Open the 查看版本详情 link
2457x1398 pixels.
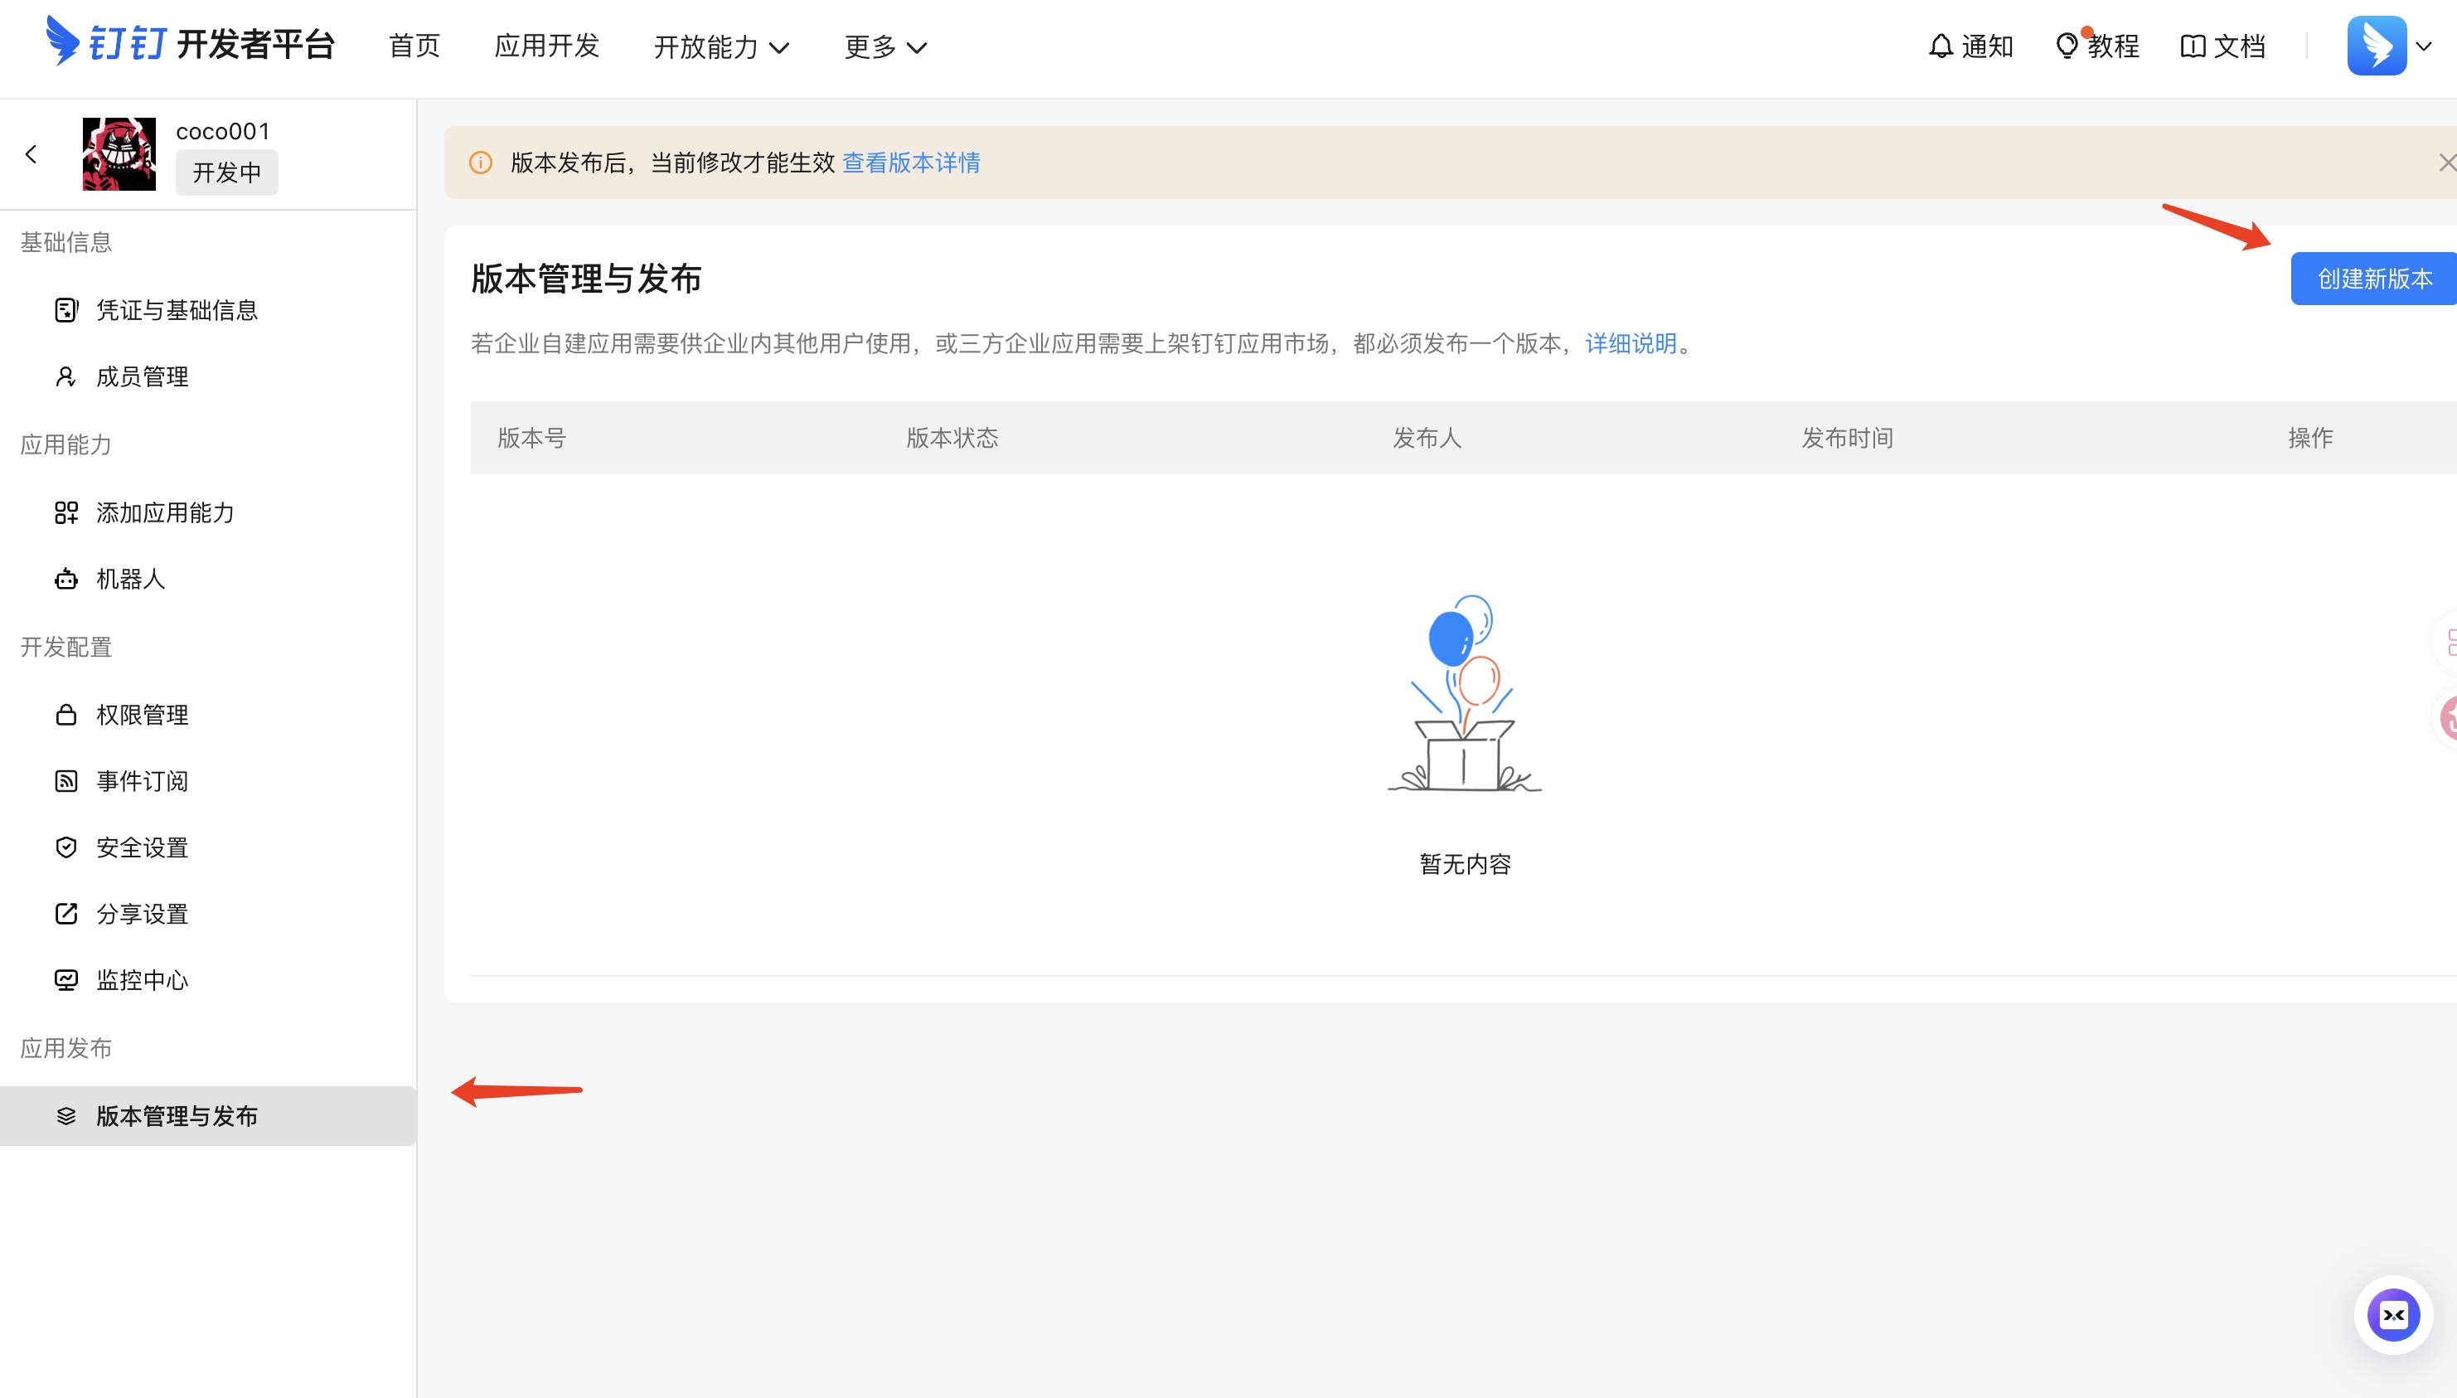click(x=910, y=163)
